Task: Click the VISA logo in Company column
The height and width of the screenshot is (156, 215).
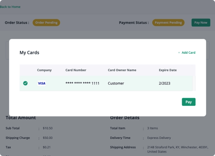Action: coord(42,83)
